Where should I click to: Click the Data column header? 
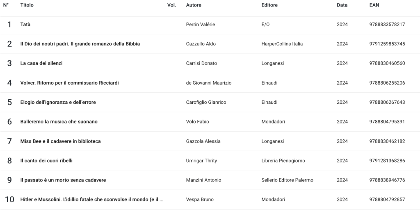342,5
